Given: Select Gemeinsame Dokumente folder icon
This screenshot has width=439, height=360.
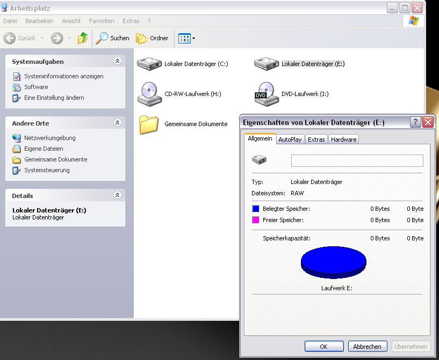Looking at the screenshot, I should 149,124.
